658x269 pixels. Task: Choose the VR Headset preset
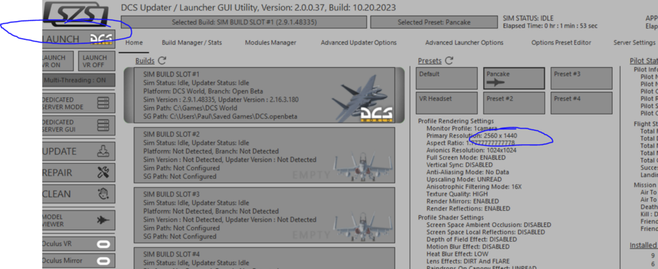(x=447, y=103)
